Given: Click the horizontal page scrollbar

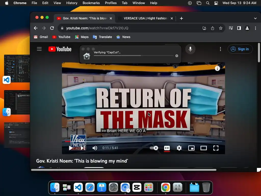Looking at the screenshot, I should coord(124,170).
